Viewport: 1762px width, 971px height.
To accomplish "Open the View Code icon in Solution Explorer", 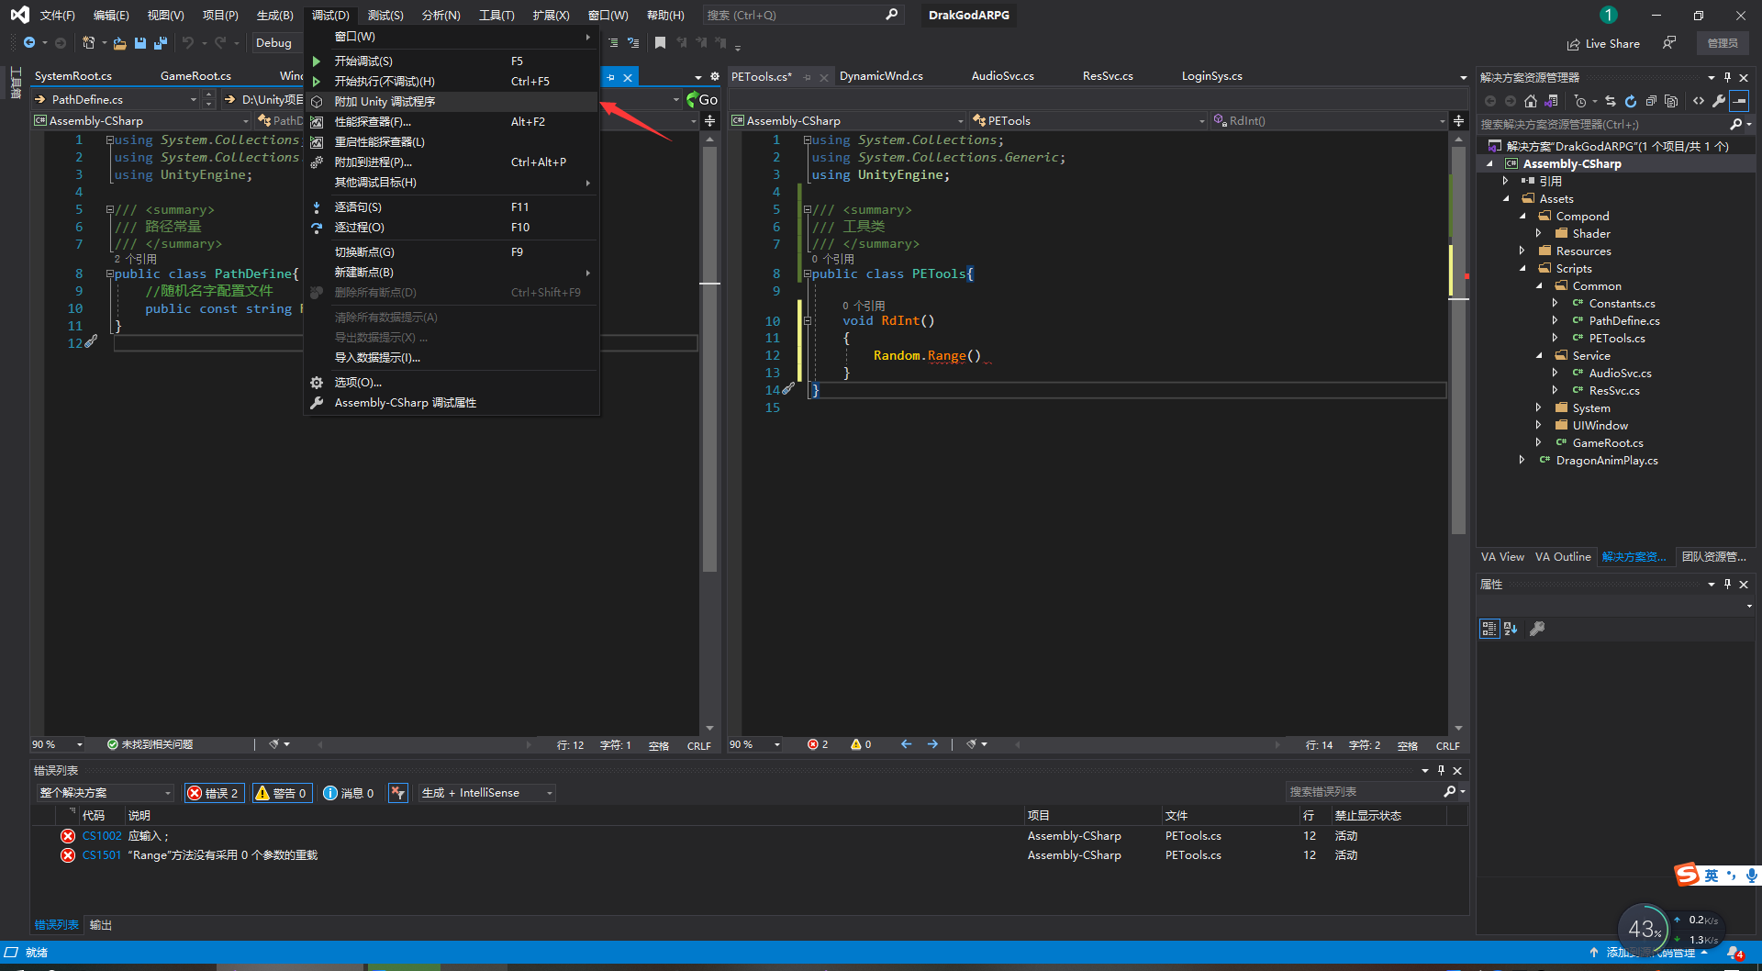I will (x=1699, y=101).
